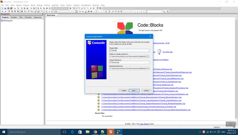Open the Debugging windows icon

coord(97,8)
